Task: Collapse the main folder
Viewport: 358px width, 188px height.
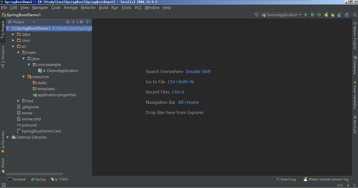Action: [18, 53]
